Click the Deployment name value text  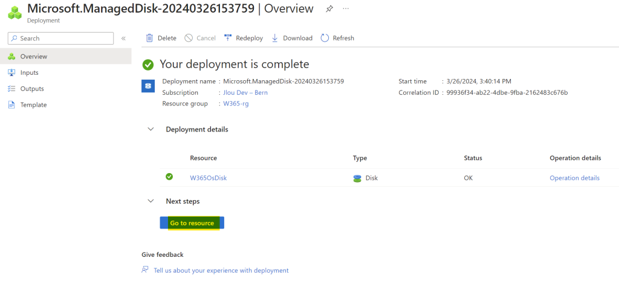(x=284, y=81)
